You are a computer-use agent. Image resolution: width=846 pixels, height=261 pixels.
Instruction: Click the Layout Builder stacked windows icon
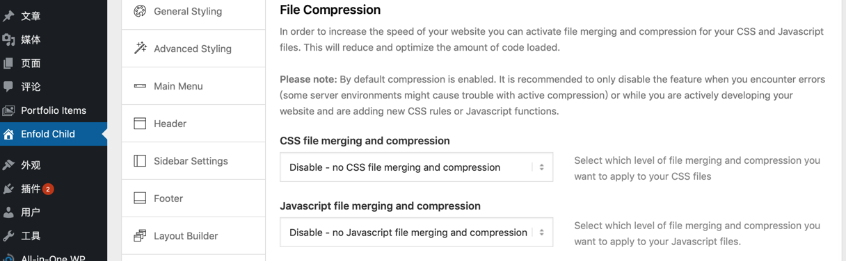pyautogui.click(x=140, y=236)
